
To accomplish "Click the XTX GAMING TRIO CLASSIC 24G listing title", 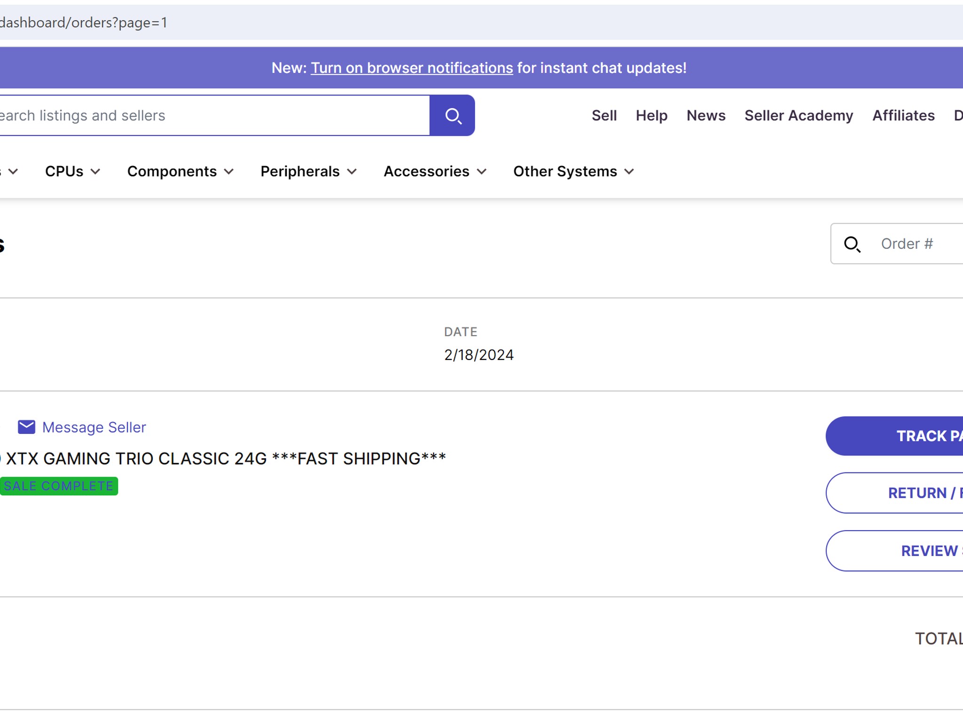I will coord(223,458).
